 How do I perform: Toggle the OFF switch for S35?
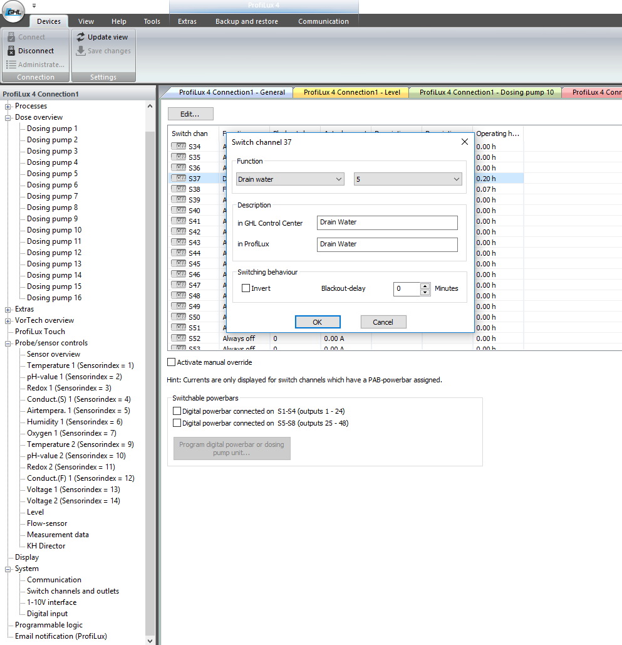coord(179,157)
